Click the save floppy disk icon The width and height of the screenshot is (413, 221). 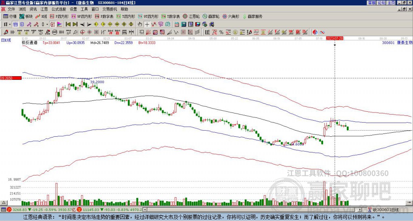click(x=198, y=24)
